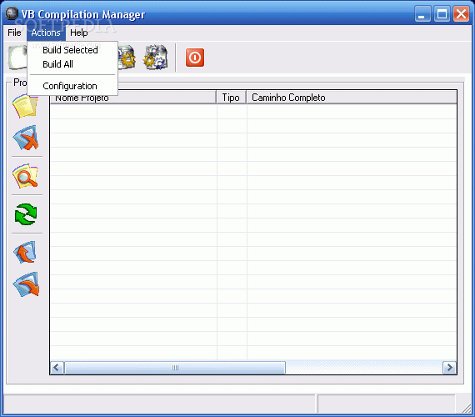The image size is (475, 417).
Task: Click the partially hidden new document toolbar icon
Action: coord(17,58)
